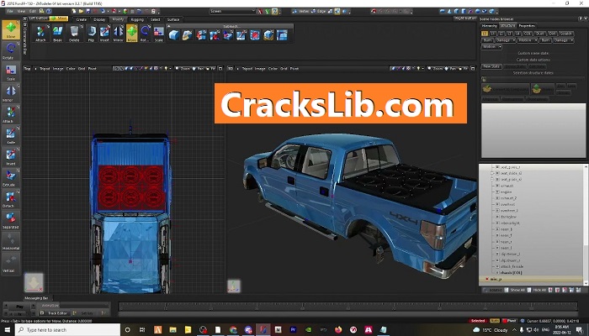Switch to the Surface tab
The height and width of the screenshot is (336, 589).
pos(173,19)
